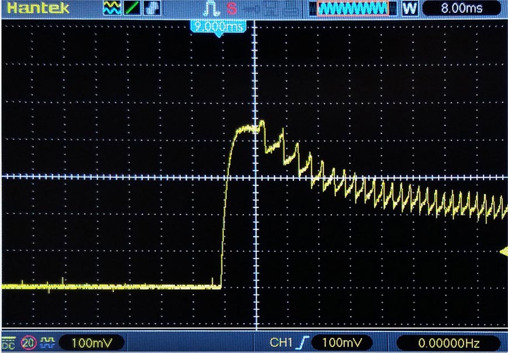
Task: Click the 9.000ms horizontal position marker
Action: tap(219, 27)
